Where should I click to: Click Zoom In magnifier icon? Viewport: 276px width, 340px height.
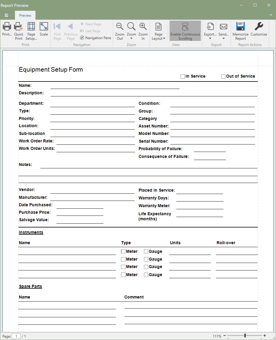pyautogui.click(x=143, y=27)
